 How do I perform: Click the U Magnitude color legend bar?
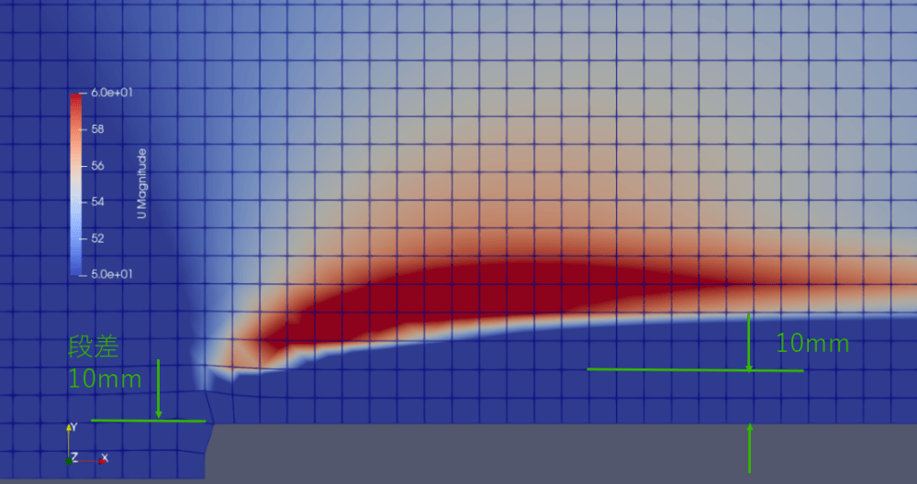76,183
